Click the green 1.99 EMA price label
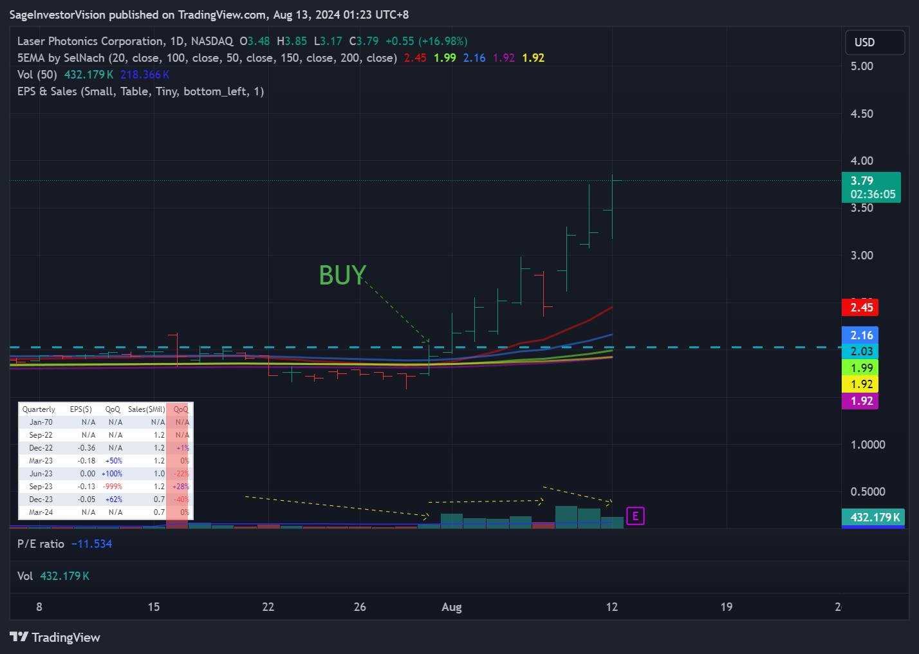The width and height of the screenshot is (919, 654). (860, 368)
